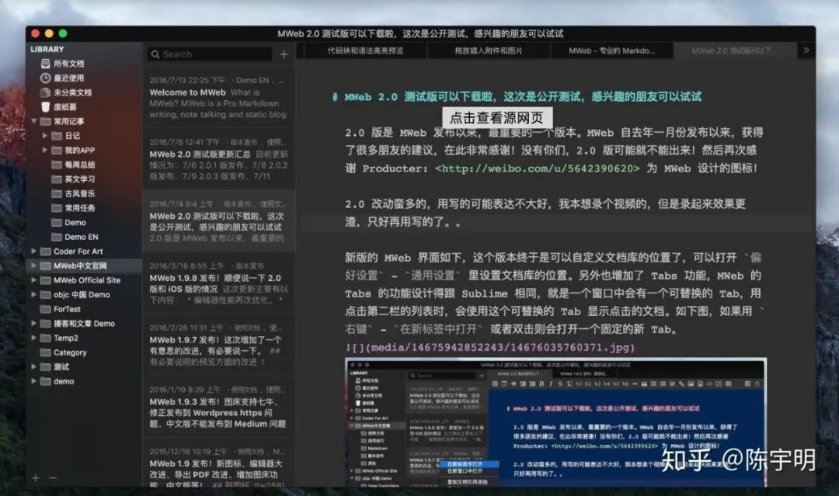839x496 pixels.
Task: Open MWeb 2.0 测试版更新汇总 document
Action: [218, 159]
